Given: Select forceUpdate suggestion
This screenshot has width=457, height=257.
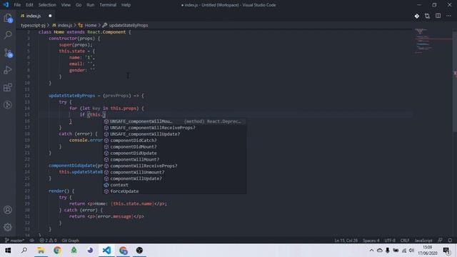Looking at the screenshot, I should click(x=175, y=191).
